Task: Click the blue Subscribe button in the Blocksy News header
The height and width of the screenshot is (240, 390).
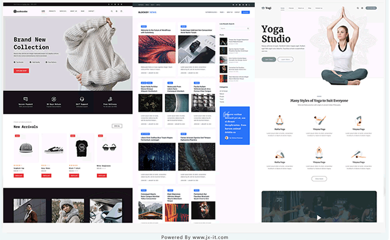Action: pos(245,11)
